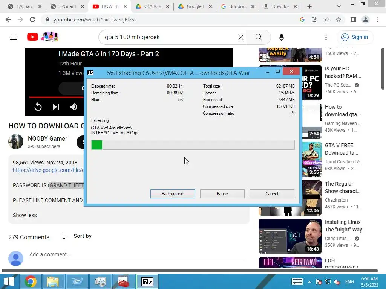Switch to dddddoo Google search tab
The height and width of the screenshot is (289, 386).
[x=238, y=6]
